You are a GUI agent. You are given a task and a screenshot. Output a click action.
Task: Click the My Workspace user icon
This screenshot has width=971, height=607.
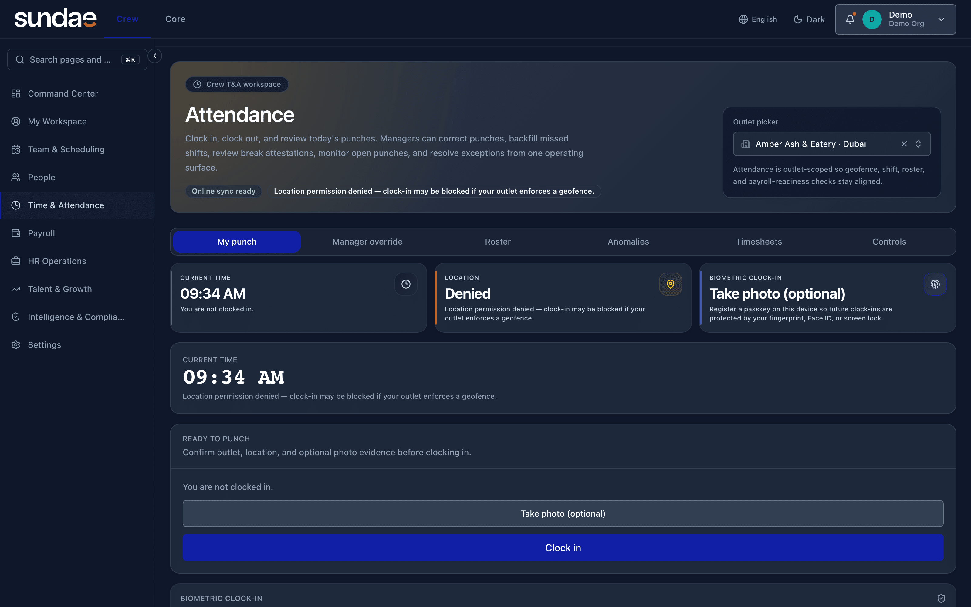[16, 121]
